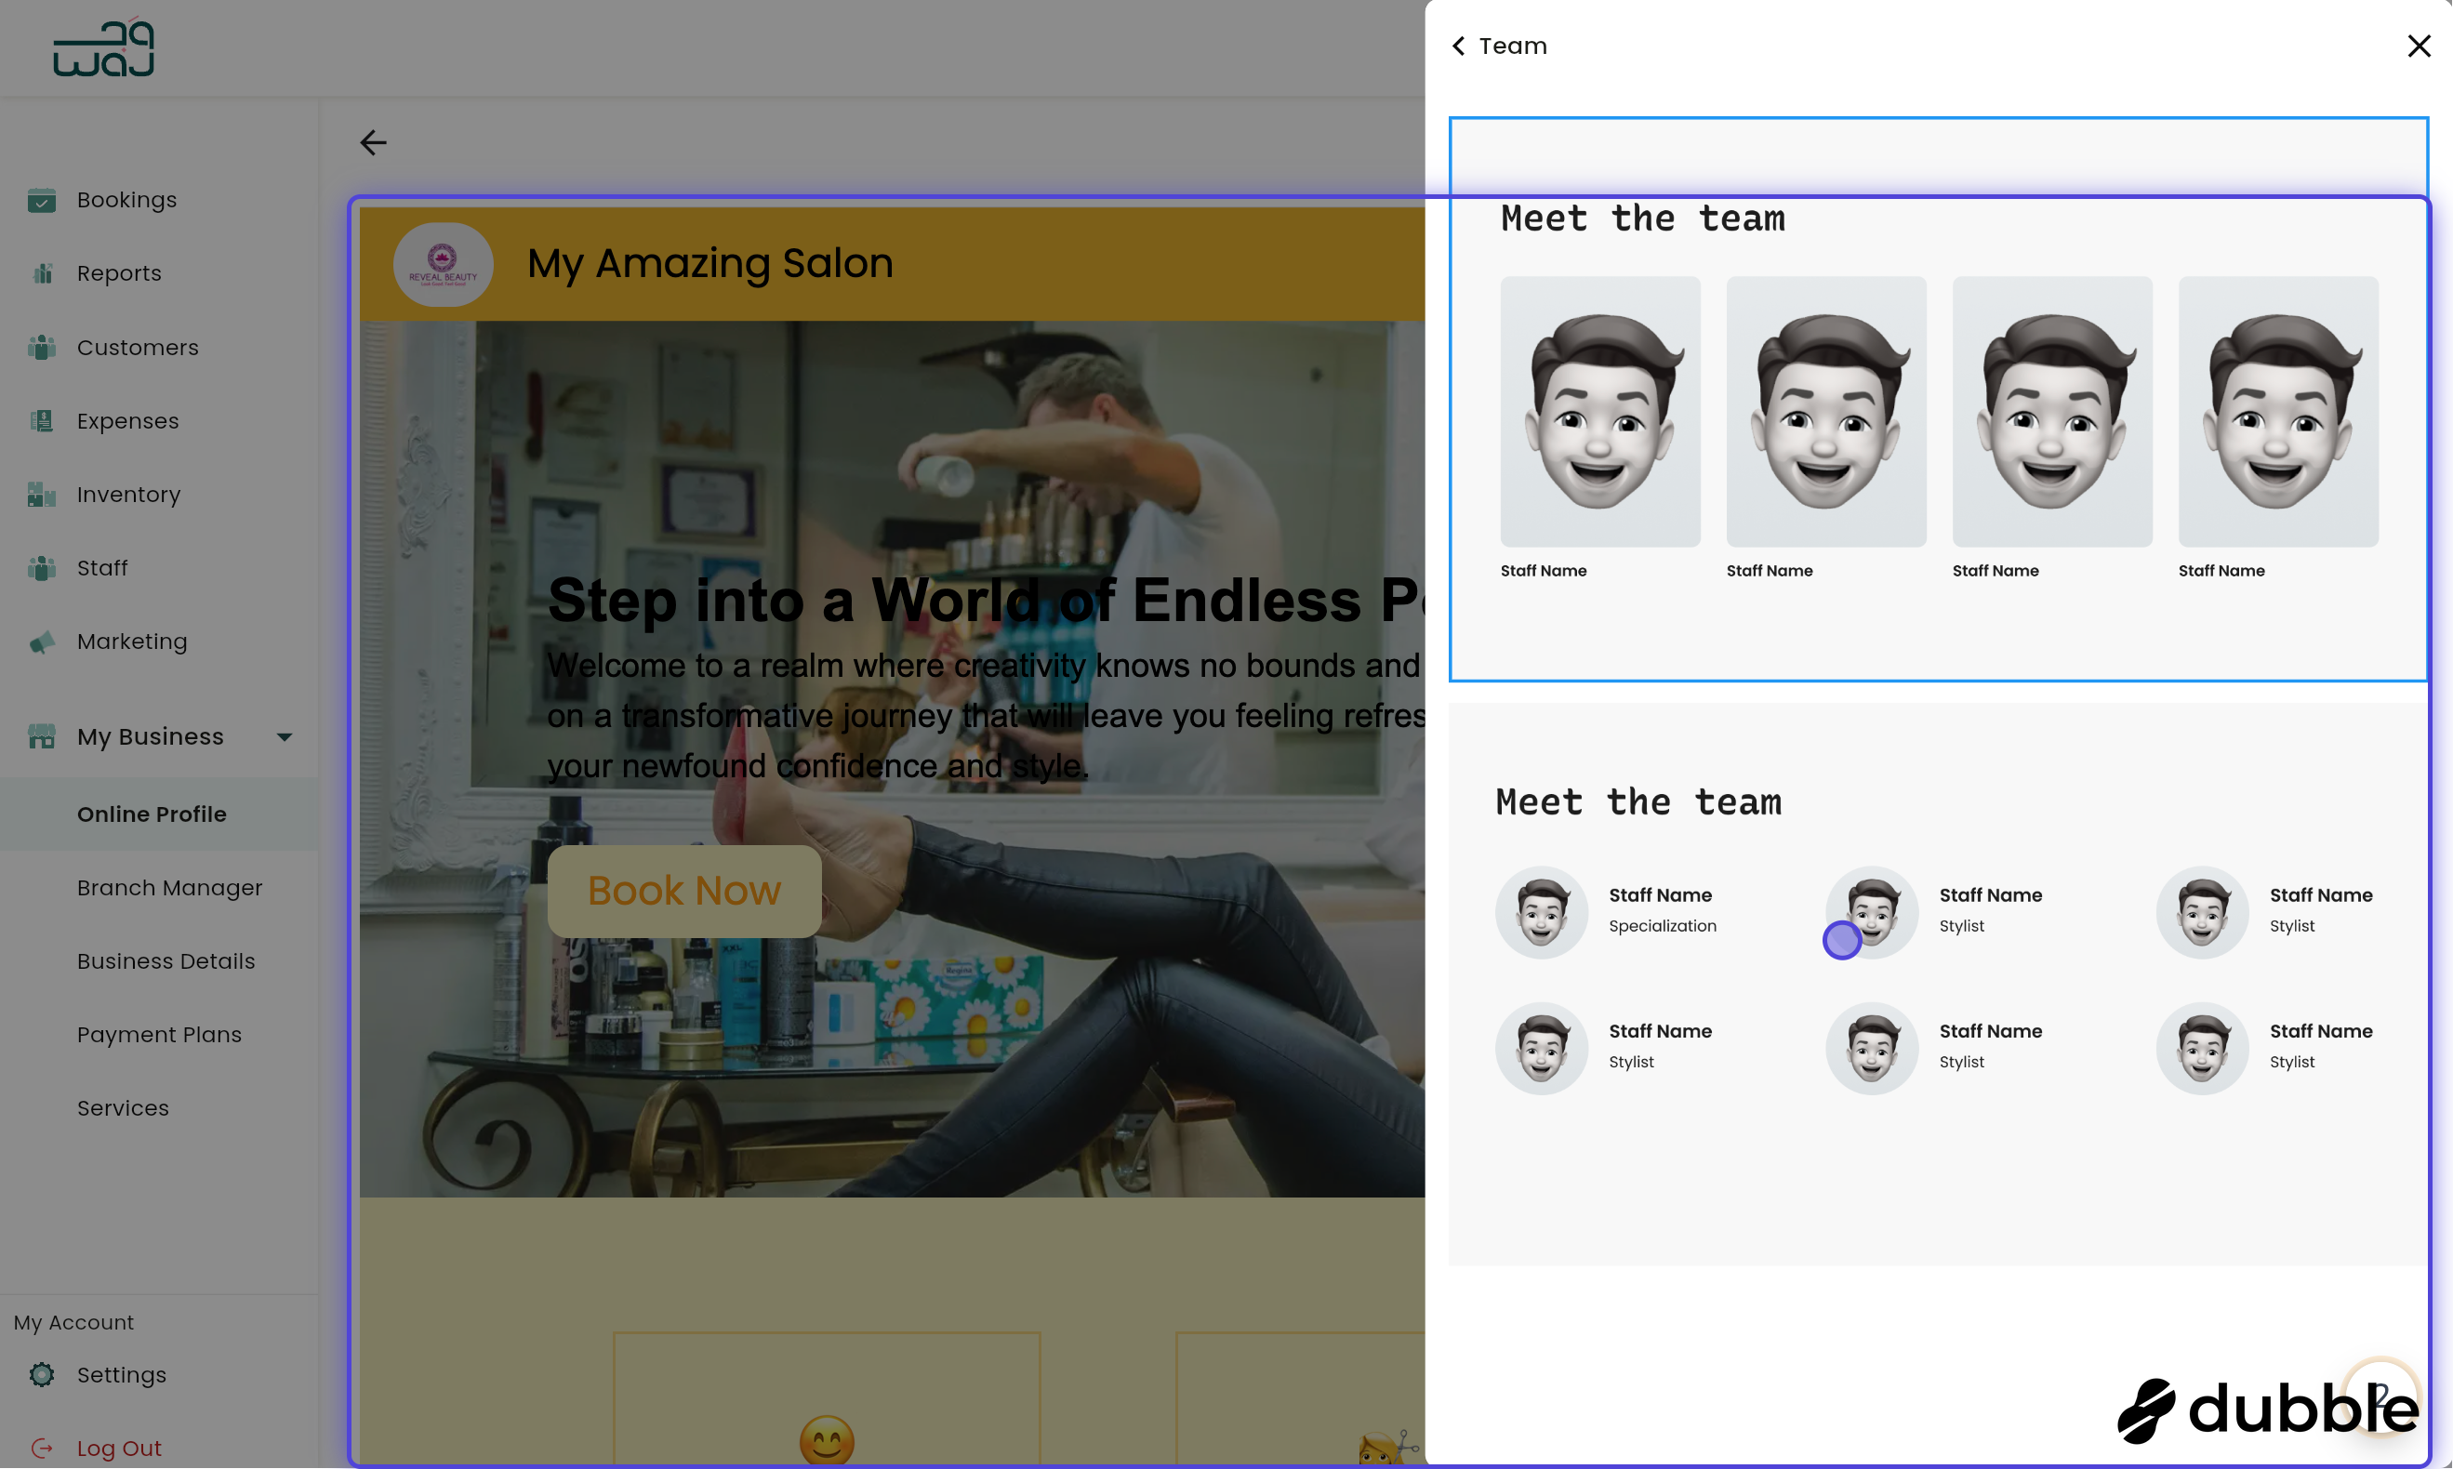The width and height of the screenshot is (2453, 1469).
Task: Click the Customers sidebar icon
Action: coord(42,348)
